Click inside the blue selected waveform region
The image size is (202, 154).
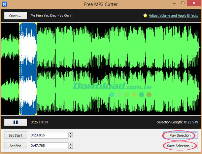pyautogui.click(x=28, y=69)
